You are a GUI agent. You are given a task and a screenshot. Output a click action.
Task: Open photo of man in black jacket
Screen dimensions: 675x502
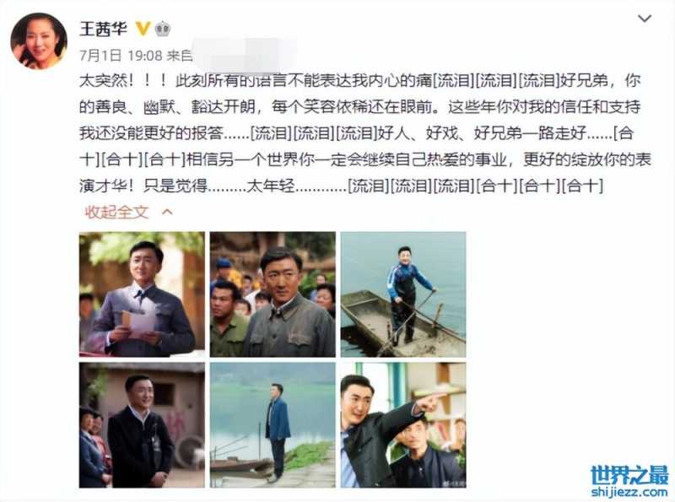click(x=142, y=425)
